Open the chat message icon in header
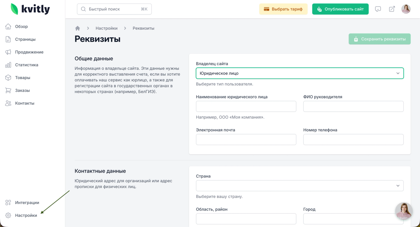420x227 pixels. (x=378, y=9)
